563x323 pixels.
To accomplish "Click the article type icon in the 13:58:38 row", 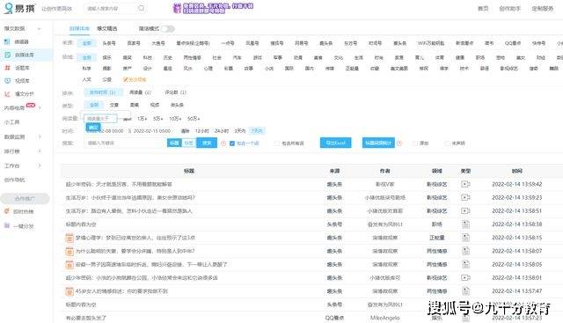I will pyautogui.click(x=465, y=224).
